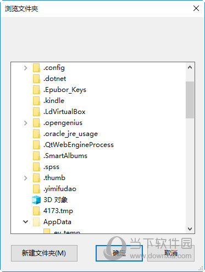Select the .config folder icon
The width and height of the screenshot is (205, 272).
(36, 68)
